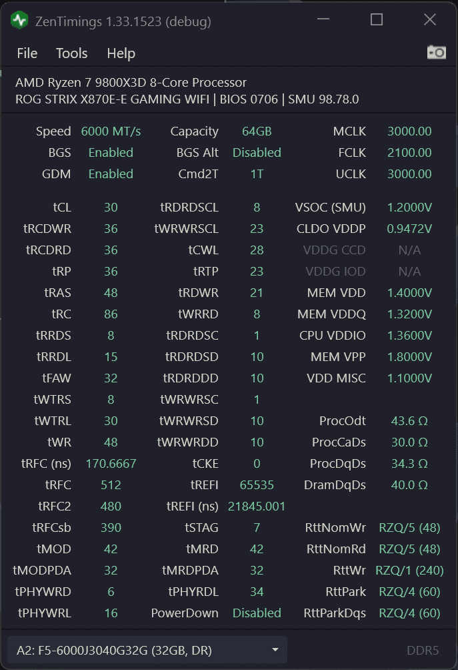Open the Help menu
This screenshot has height=670, width=458.
pyautogui.click(x=121, y=53)
